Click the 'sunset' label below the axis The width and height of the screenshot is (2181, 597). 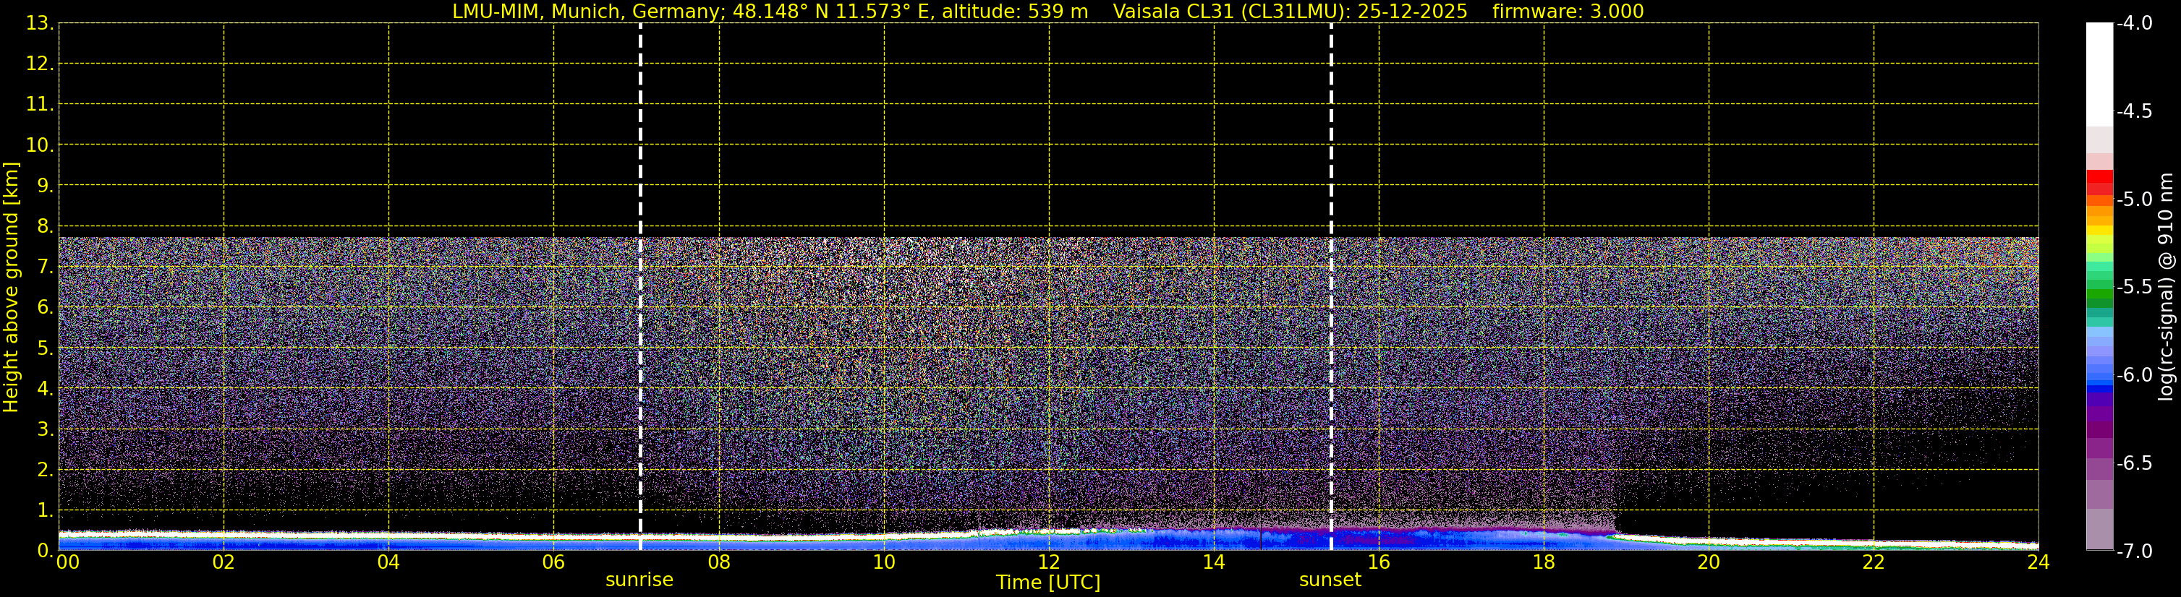pos(1330,580)
